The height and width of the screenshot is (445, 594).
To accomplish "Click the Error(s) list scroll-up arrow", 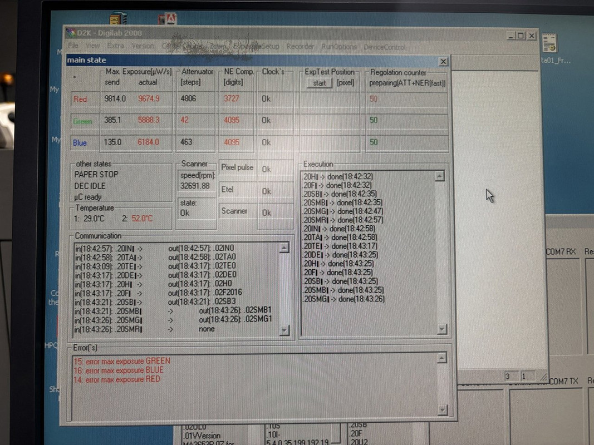I will coord(441,358).
